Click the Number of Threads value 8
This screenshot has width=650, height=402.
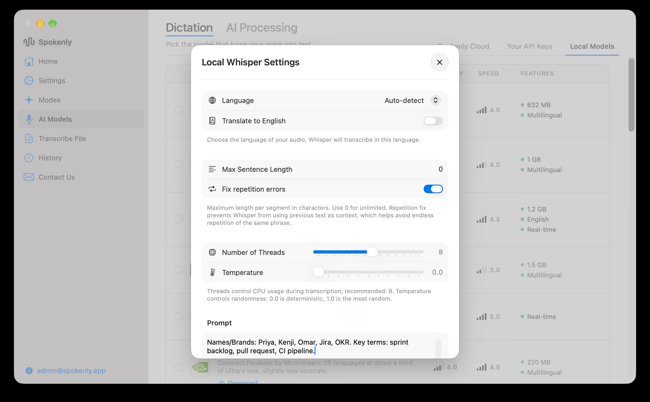[441, 252]
